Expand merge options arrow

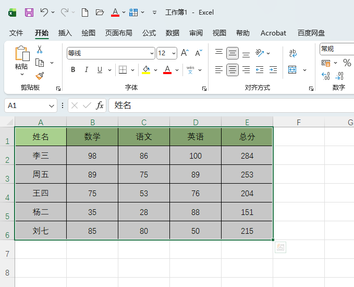point(305,70)
